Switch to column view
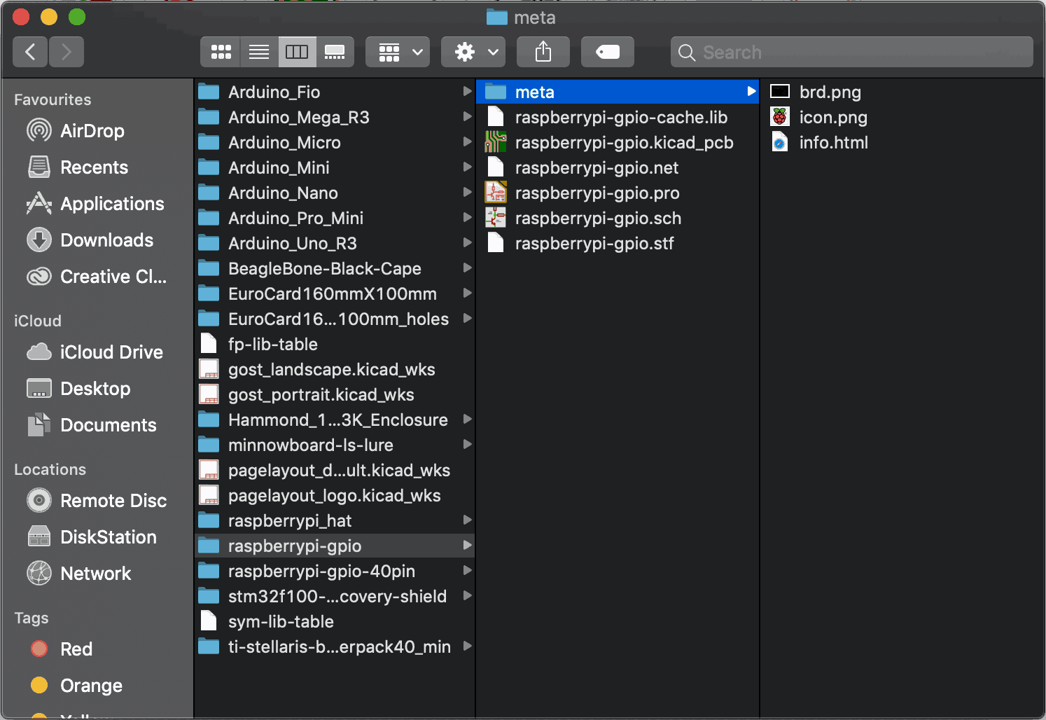The width and height of the screenshot is (1046, 720). (297, 52)
